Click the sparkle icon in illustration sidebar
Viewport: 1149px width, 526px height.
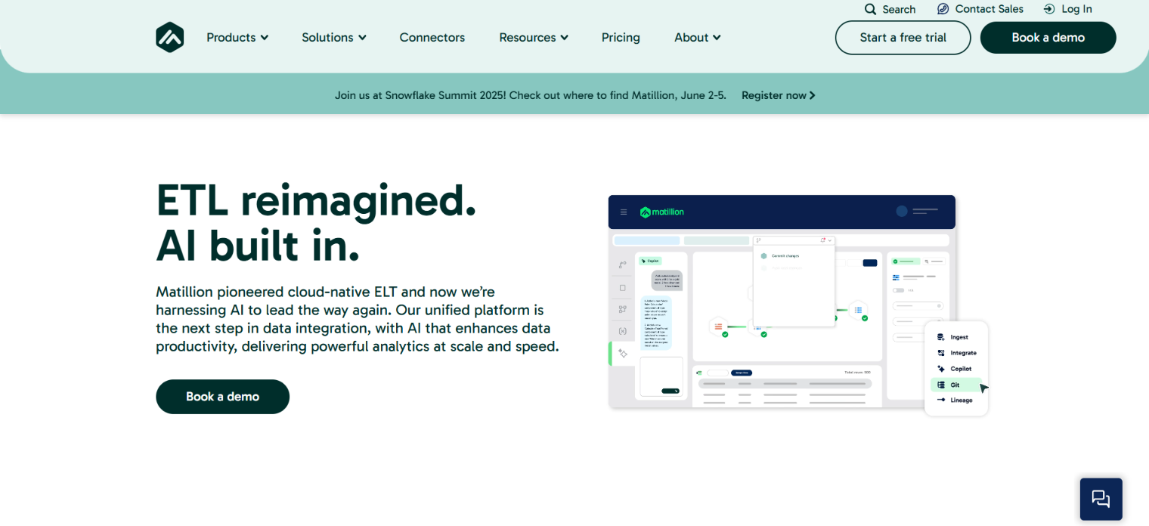coord(622,353)
